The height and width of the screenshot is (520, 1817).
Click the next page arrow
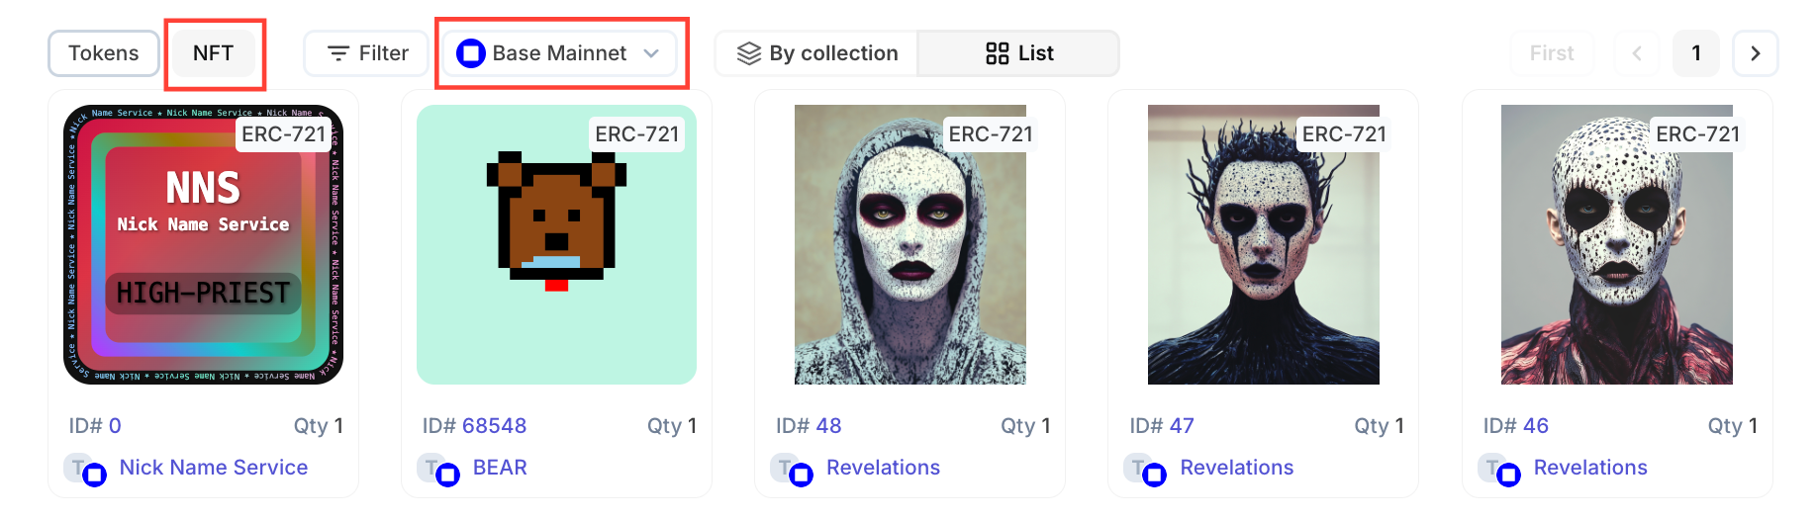click(x=1756, y=53)
